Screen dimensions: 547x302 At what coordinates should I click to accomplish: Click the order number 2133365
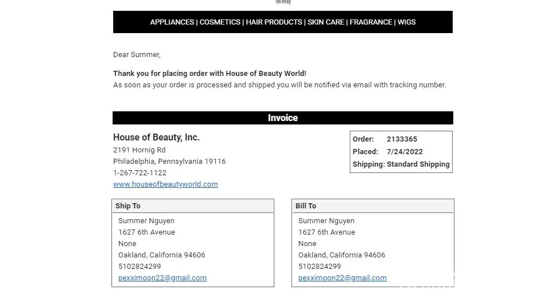[402, 139]
